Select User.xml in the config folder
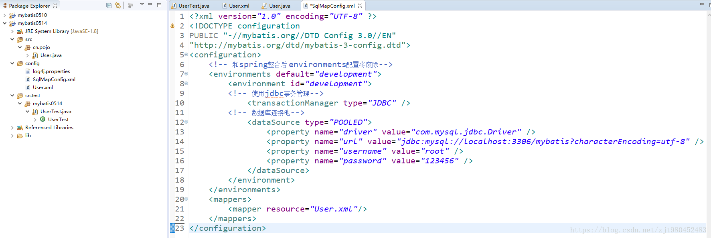Screen dimensions: 711x238 tap(43, 87)
